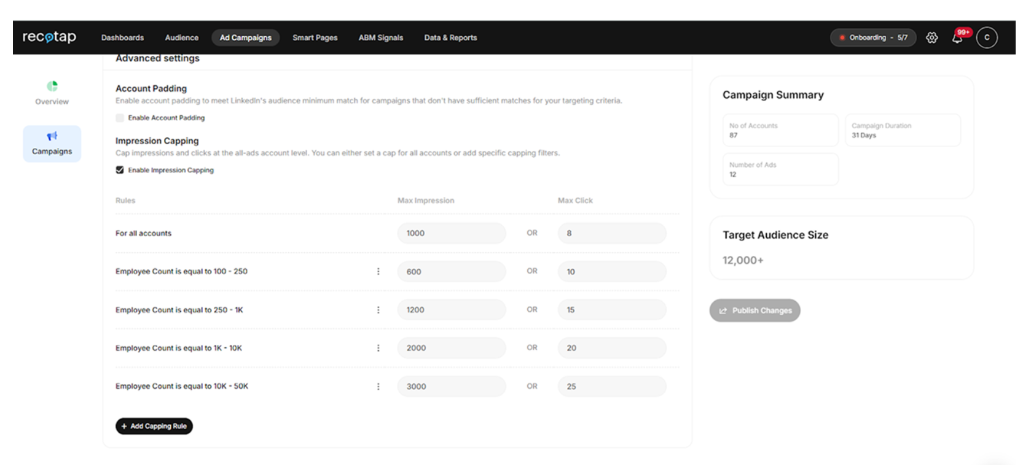Edit Max Click for all accounts (8)

pos(612,233)
